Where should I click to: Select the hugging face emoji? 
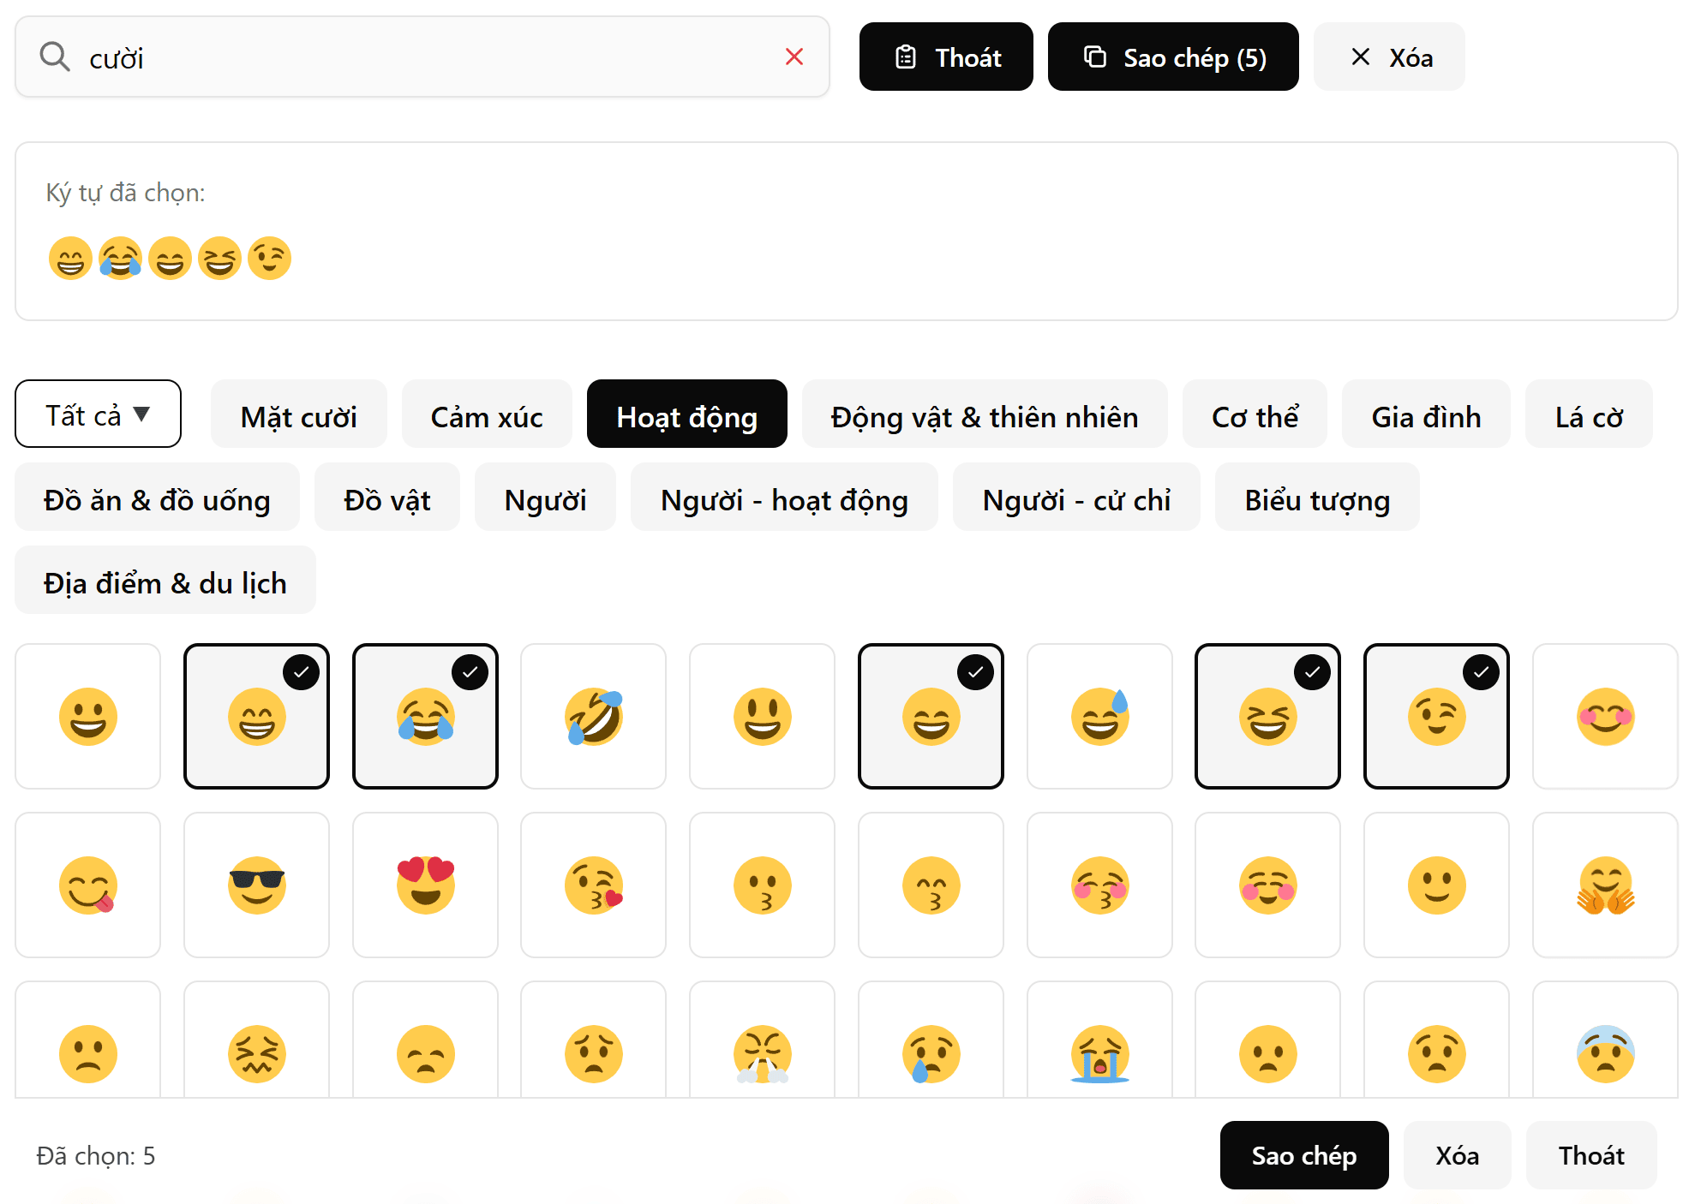tap(1605, 885)
